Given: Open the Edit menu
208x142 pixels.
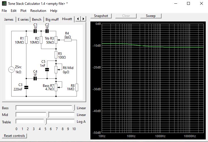Looking at the screenshot, I should 14,11.
